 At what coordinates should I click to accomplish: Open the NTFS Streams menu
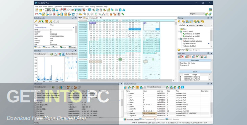click(78, 7)
